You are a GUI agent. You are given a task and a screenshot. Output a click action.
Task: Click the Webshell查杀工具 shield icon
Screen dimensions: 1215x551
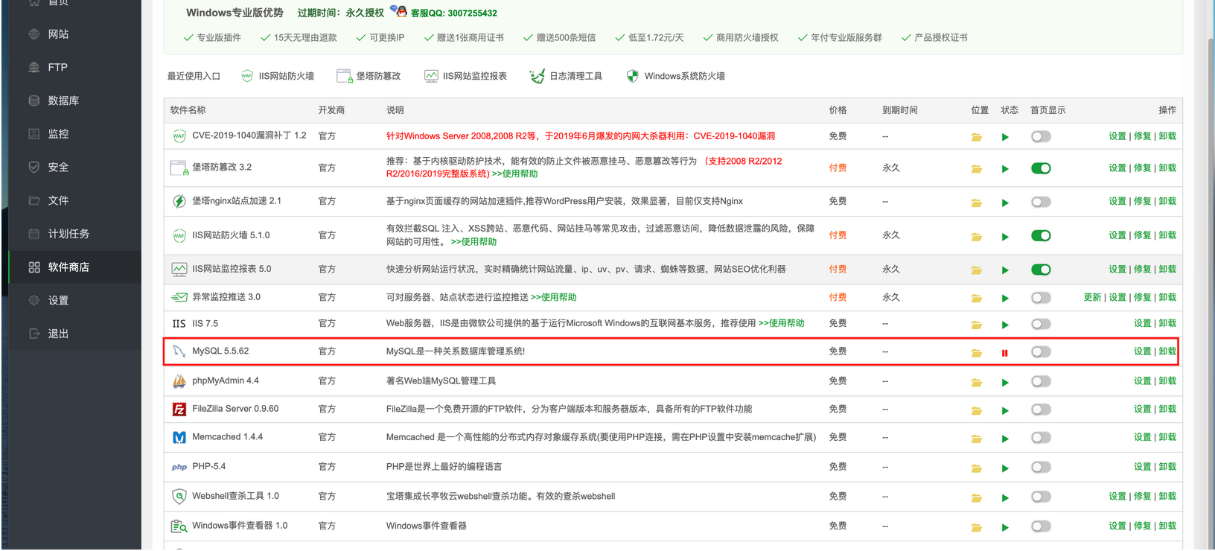179,497
